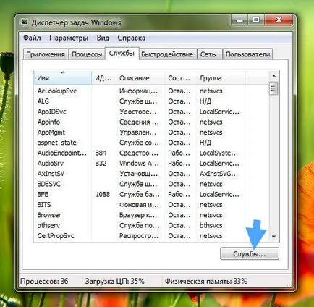The width and height of the screenshot is (314, 307).
Task: Switch to the Процессы tab
Action: [87, 54]
